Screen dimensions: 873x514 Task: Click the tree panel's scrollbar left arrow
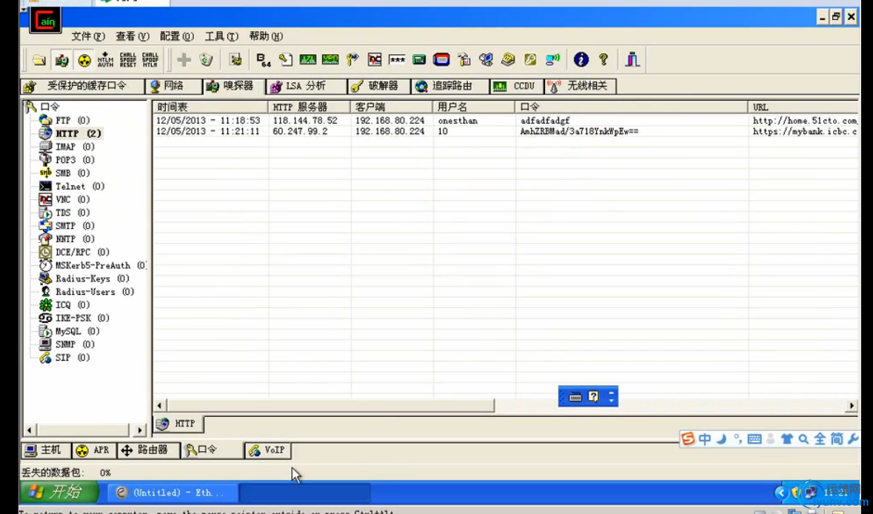tap(30, 430)
